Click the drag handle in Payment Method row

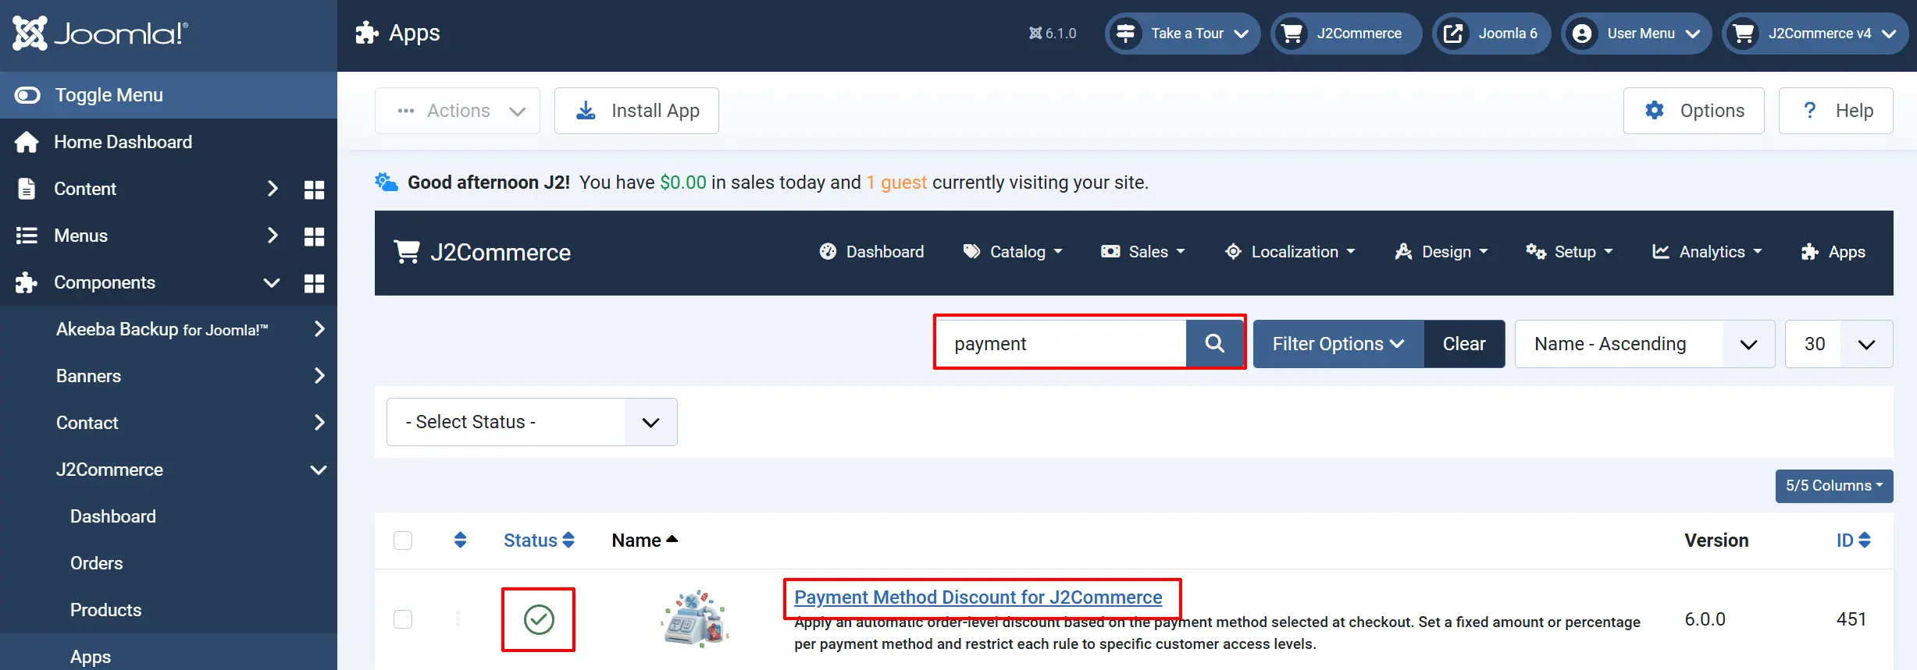[458, 619]
